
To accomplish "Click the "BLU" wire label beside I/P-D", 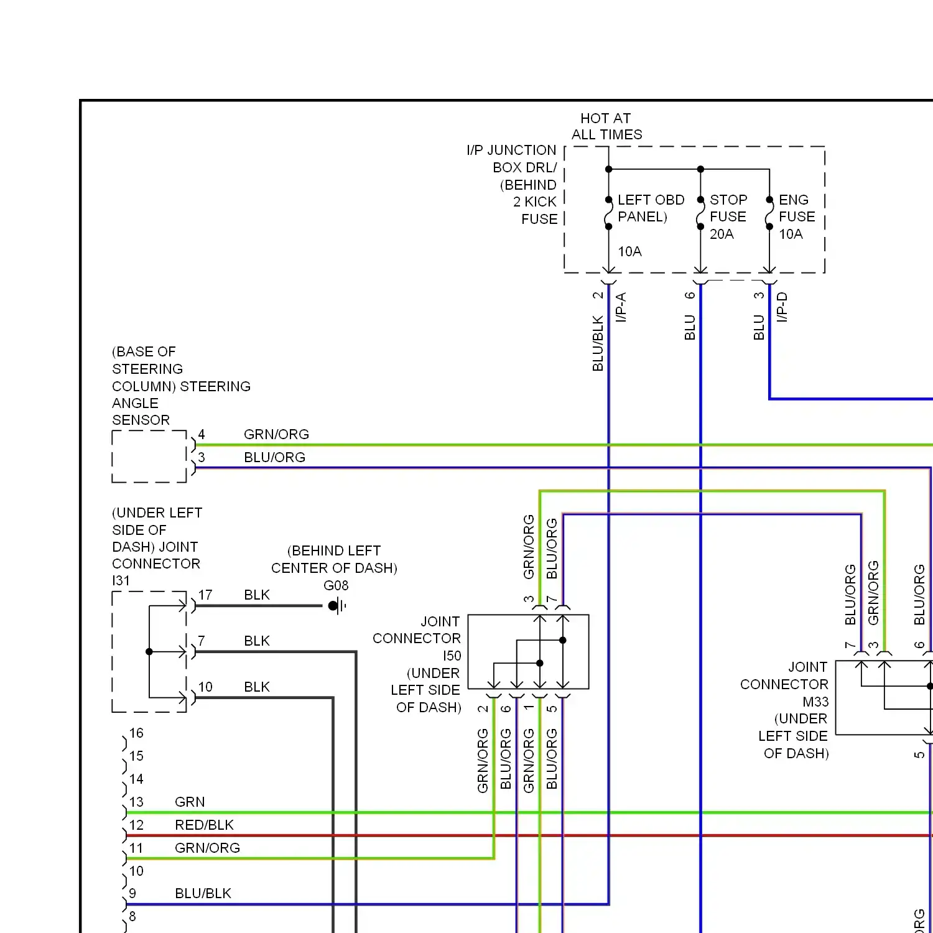I will [759, 328].
